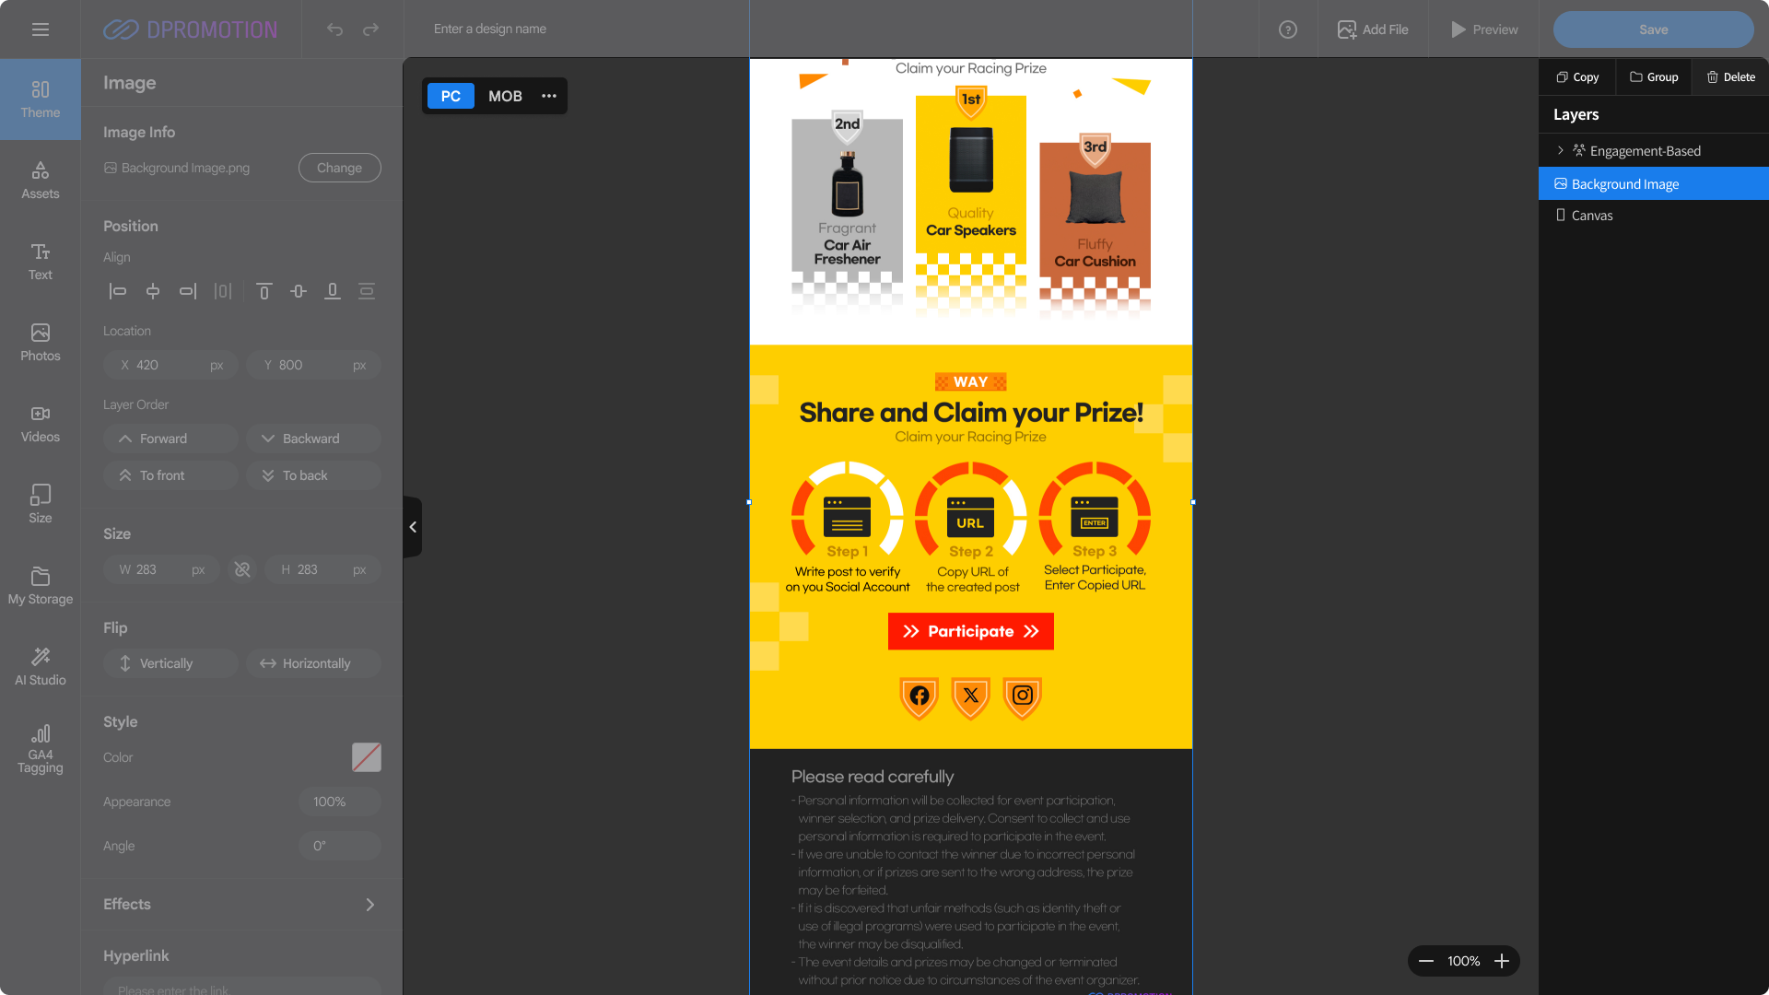Click the Save button
The height and width of the screenshot is (995, 1769).
[1654, 29]
